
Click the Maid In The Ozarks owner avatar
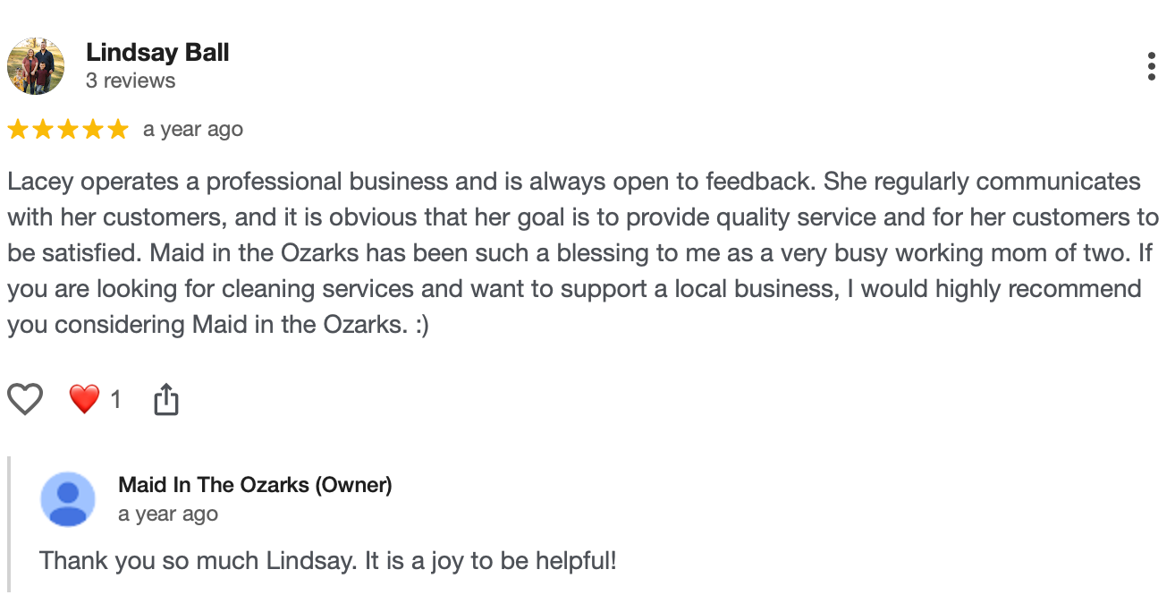pos(67,499)
